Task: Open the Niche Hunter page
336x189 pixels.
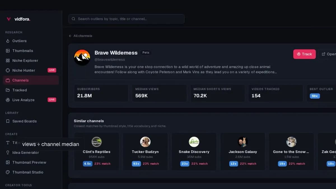Action: tap(31, 70)
